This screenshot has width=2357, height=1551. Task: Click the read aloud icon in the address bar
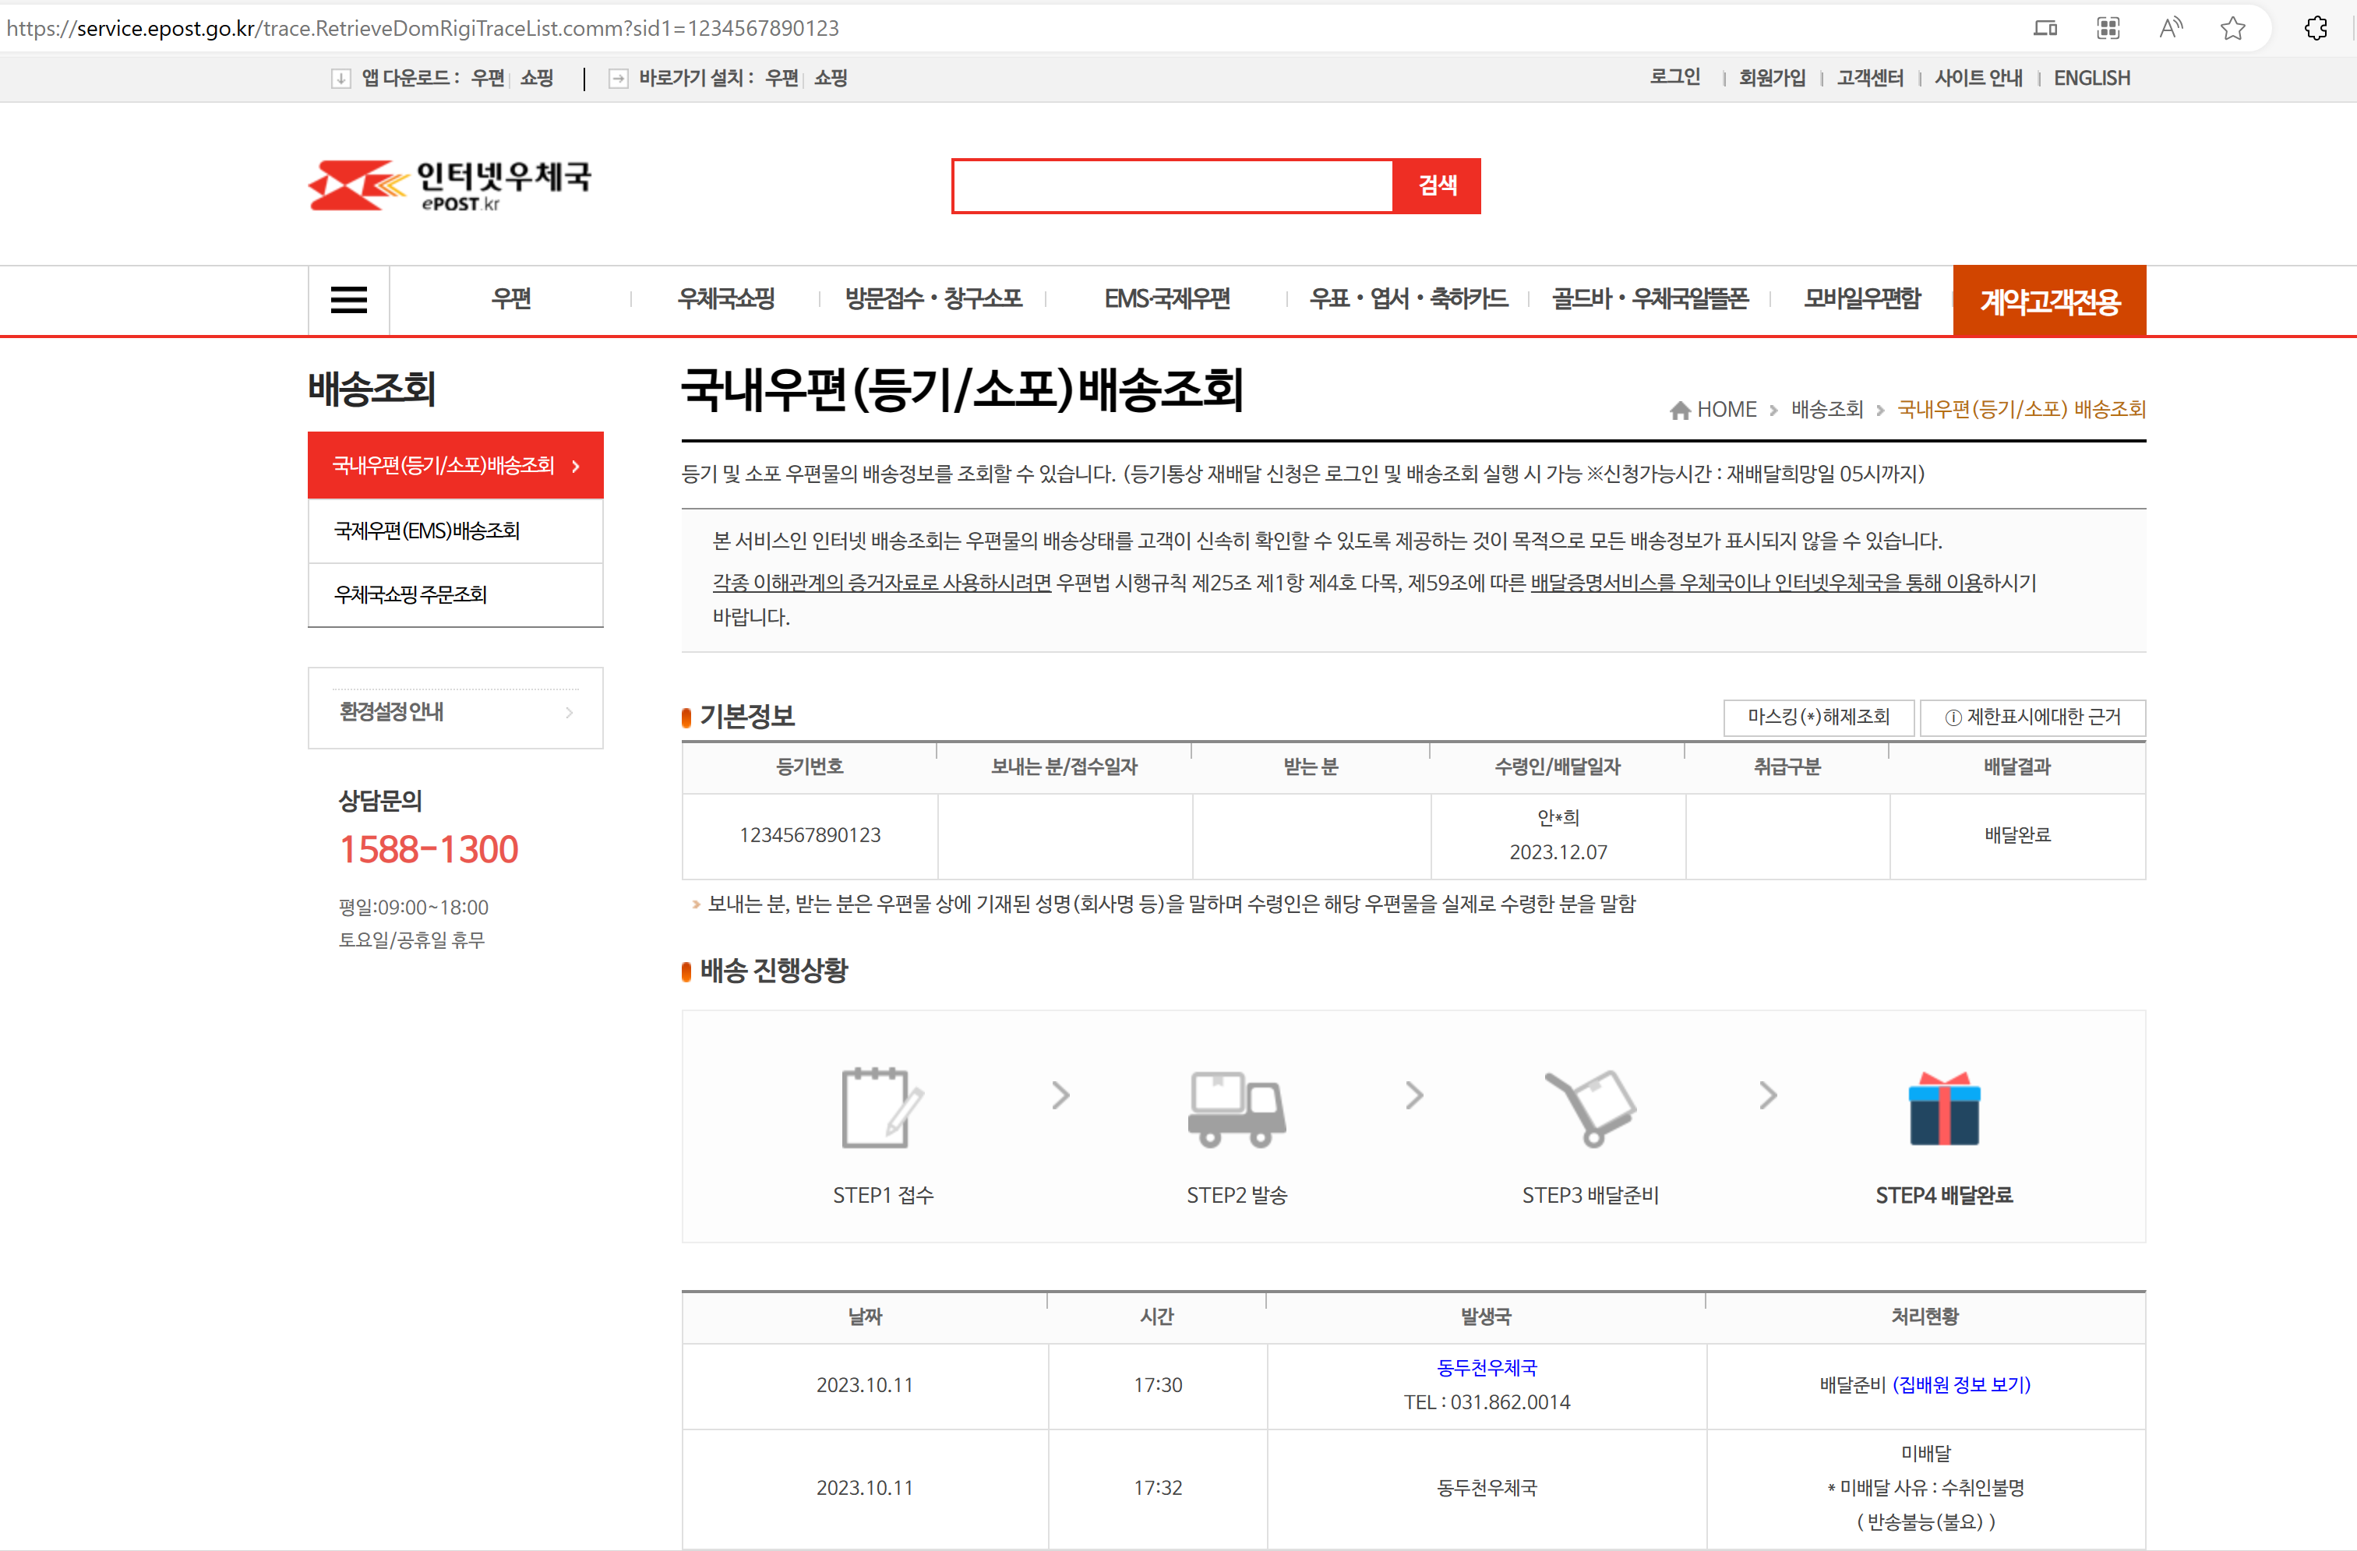pyautogui.click(x=2170, y=28)
